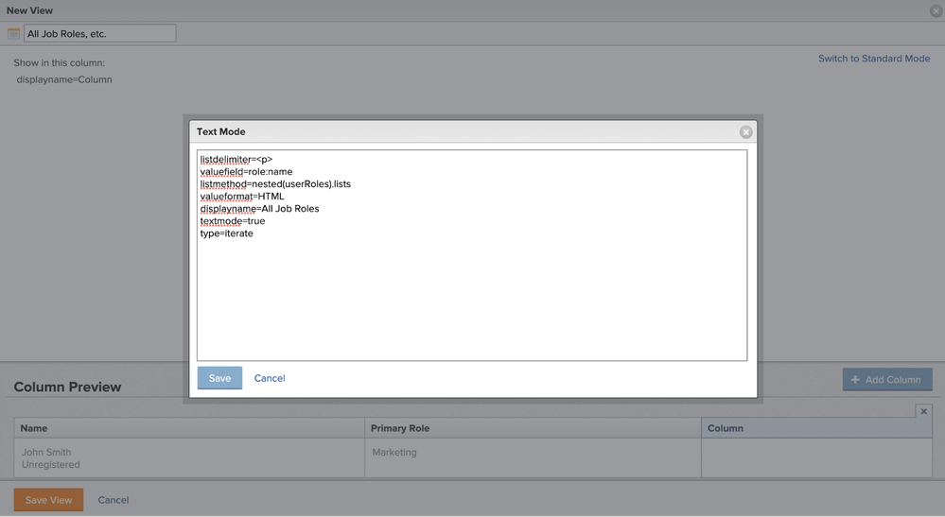Select the Name column header
Viewport: 945px width, 517px height.
[189, 428]
